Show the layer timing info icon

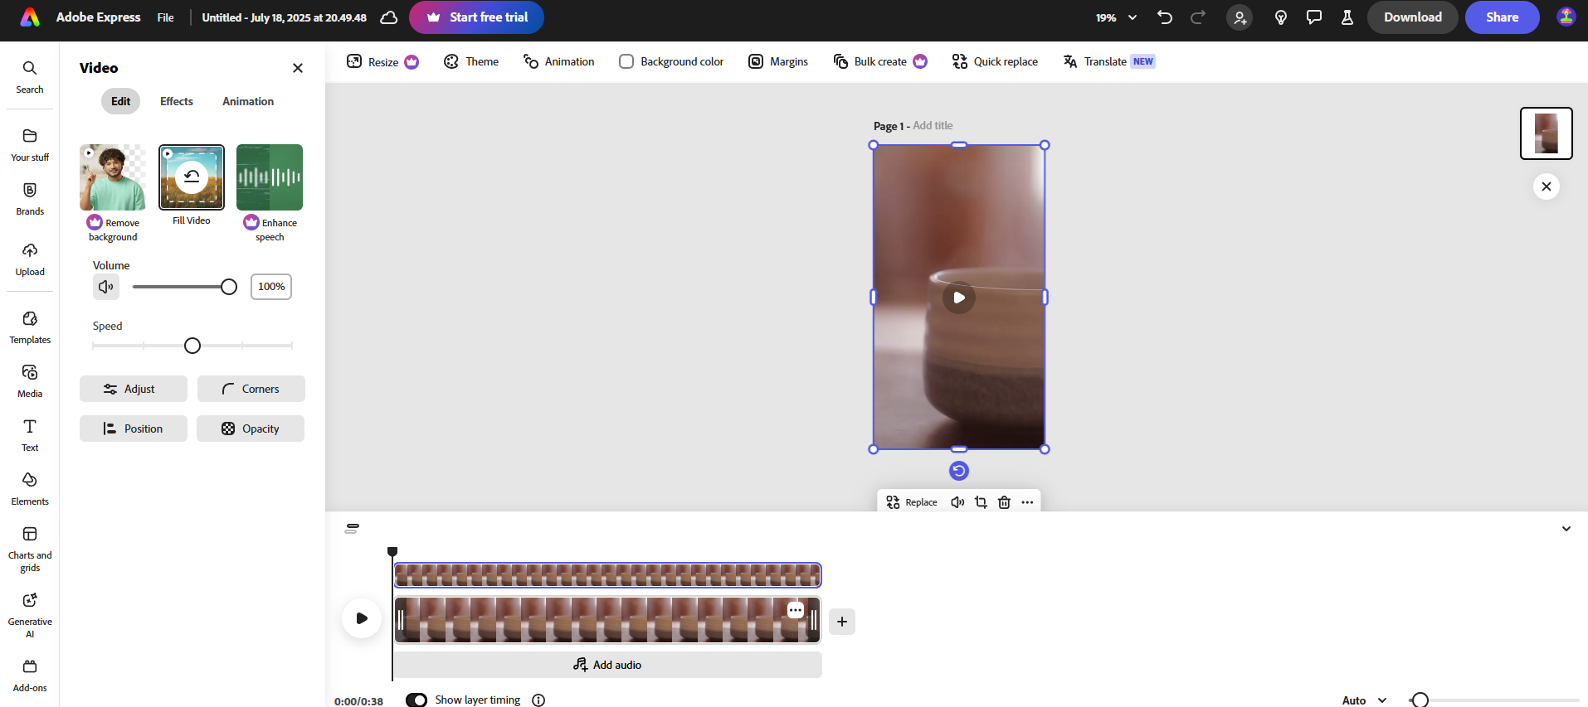538,700
